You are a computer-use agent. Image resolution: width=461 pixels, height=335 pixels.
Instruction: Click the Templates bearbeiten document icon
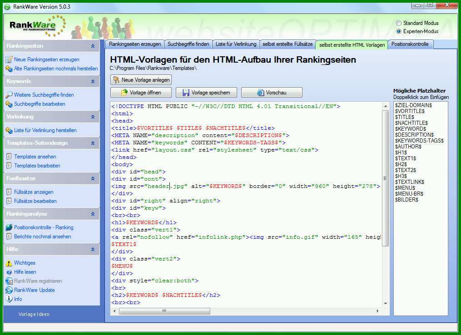click(x=9, y=165)
